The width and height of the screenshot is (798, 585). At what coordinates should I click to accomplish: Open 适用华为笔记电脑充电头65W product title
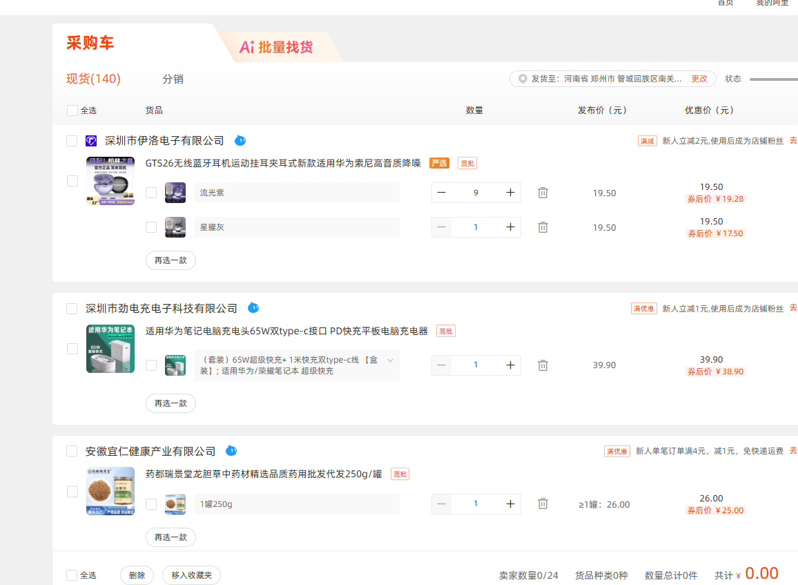(286, 331)
